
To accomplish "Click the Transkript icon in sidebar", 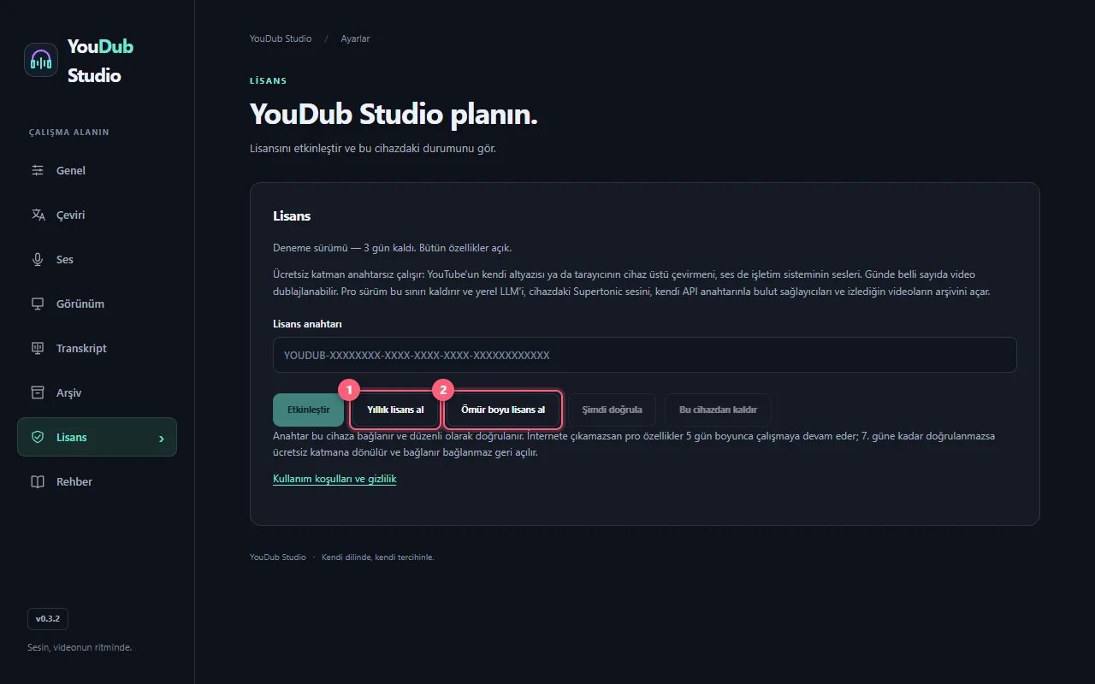I will (38, 348).
